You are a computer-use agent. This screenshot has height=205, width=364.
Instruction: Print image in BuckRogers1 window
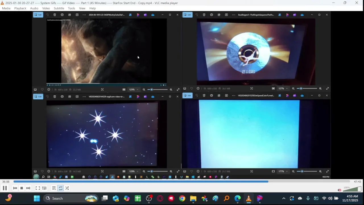(211, 15)
